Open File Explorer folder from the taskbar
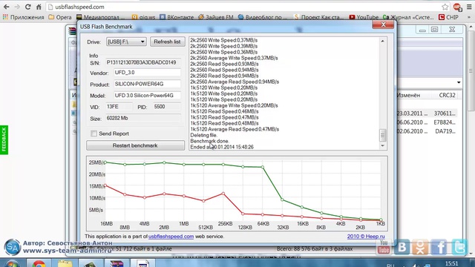The width and height of the screenshot is (475, 267). (x=65, y=263)
